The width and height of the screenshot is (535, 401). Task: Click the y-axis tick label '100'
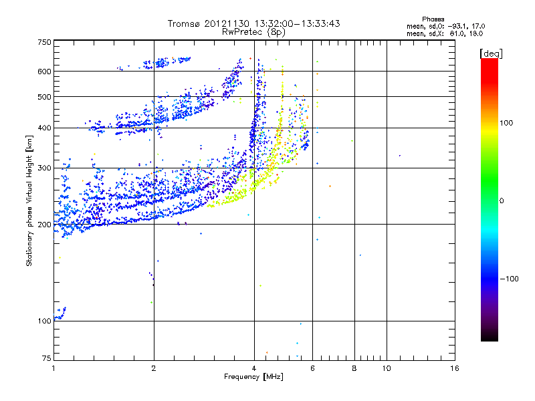click(x=44, y=321)
